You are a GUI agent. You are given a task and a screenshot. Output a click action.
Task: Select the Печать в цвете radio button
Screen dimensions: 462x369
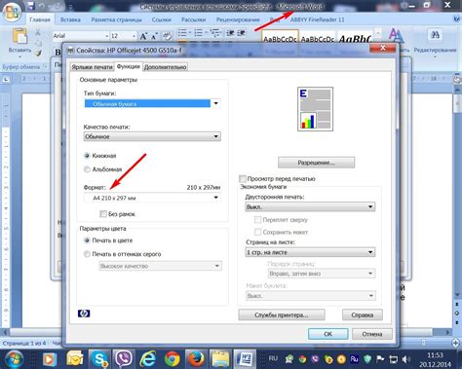pyautogui.click(x=87, y=240)
